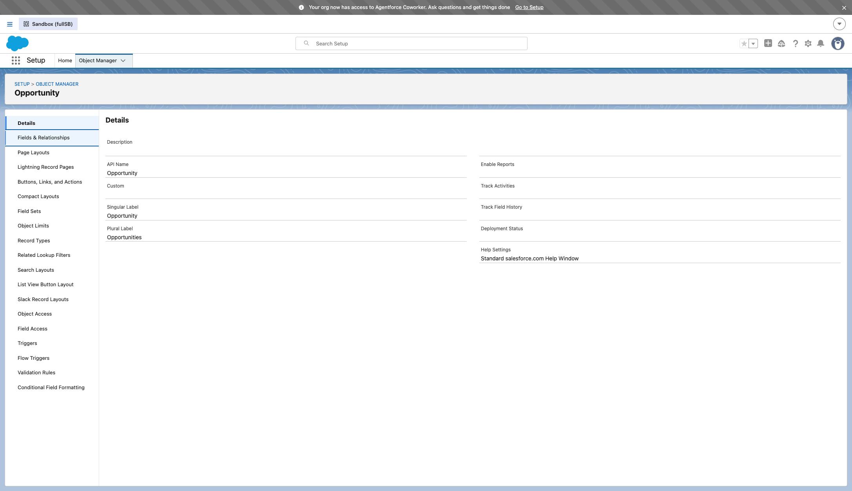This screenshot has height=491, width=852.
Task: Open the Setup gear icon
Action: coord(808,43)
